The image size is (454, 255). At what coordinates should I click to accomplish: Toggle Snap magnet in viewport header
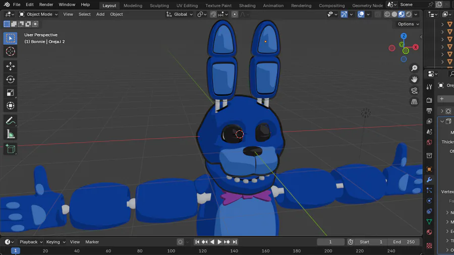[213, 14]
